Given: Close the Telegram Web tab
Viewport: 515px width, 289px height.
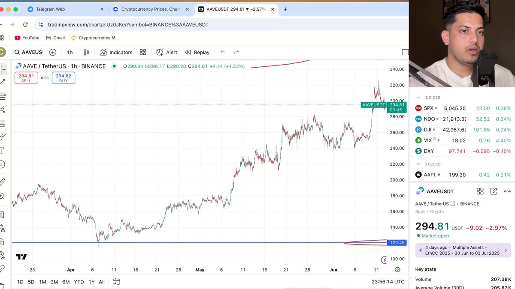Looking at the screenshot, I should pyautogui.click(x=102, y=9).
